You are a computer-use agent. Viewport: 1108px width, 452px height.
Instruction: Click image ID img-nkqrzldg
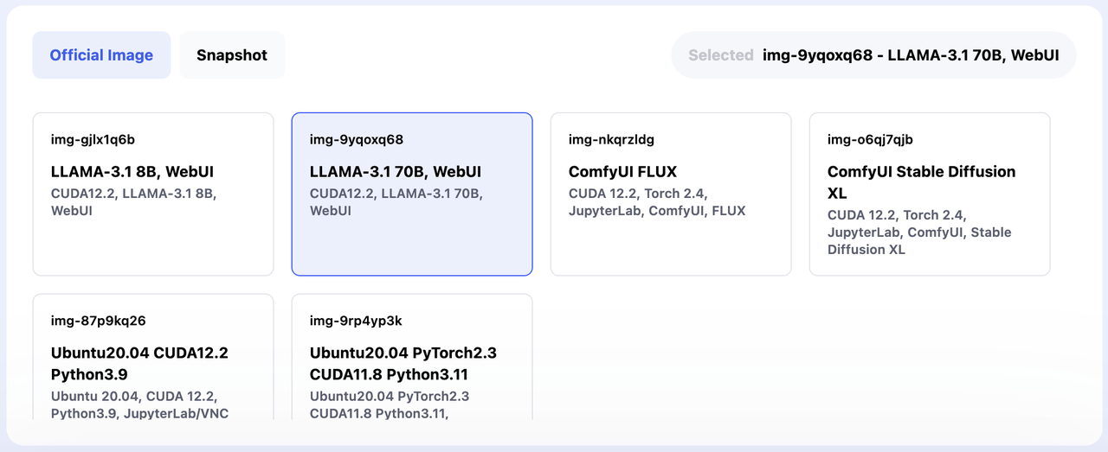611,139
